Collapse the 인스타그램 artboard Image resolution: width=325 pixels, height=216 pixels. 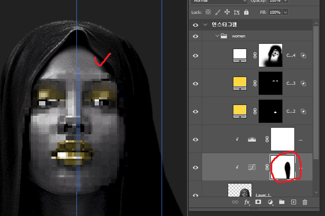tap(205, 25)
